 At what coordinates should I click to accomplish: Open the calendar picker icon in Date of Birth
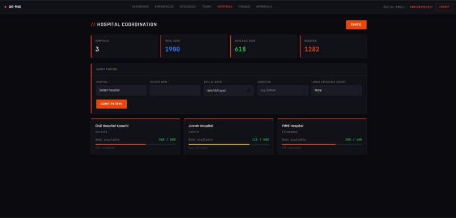[248, 90]
